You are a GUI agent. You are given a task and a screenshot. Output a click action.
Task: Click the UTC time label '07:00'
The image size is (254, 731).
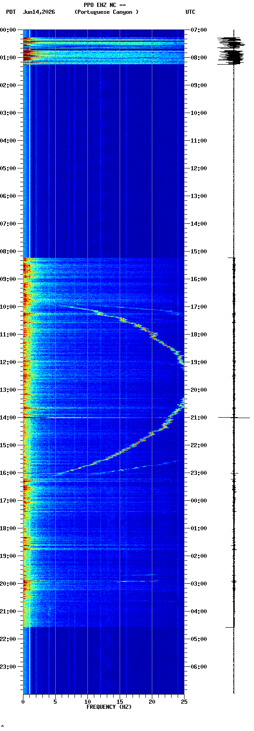199,30
